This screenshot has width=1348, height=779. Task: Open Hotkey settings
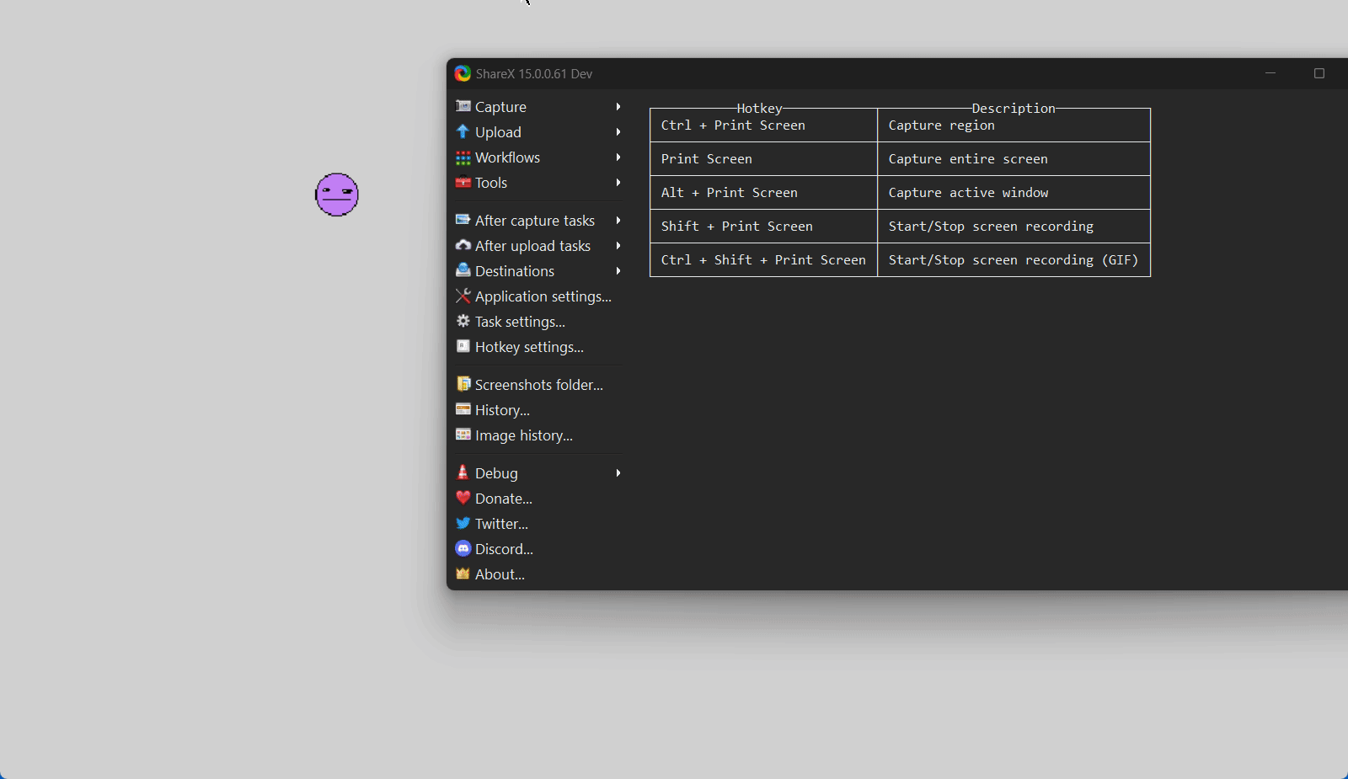coord(528,347)
